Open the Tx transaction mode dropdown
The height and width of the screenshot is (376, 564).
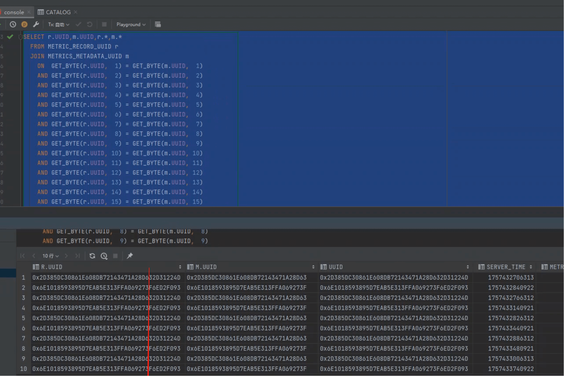(59, 24)
